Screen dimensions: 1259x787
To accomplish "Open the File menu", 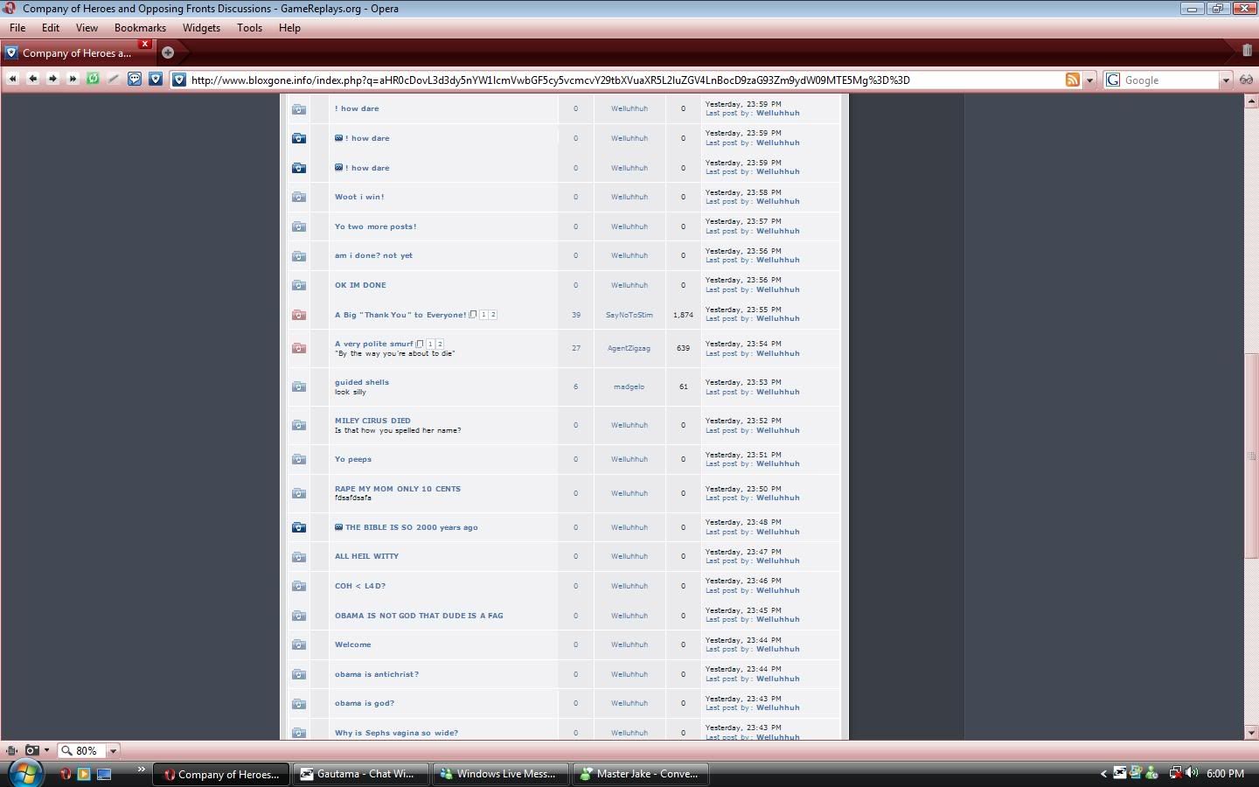I will click(x=17, y=27).
